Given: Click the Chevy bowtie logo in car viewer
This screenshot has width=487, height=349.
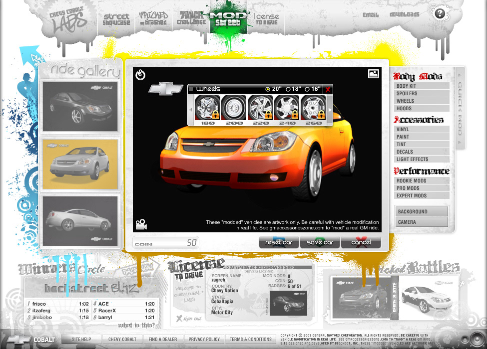Looking at the screenshot, I should tap(165, 89).
